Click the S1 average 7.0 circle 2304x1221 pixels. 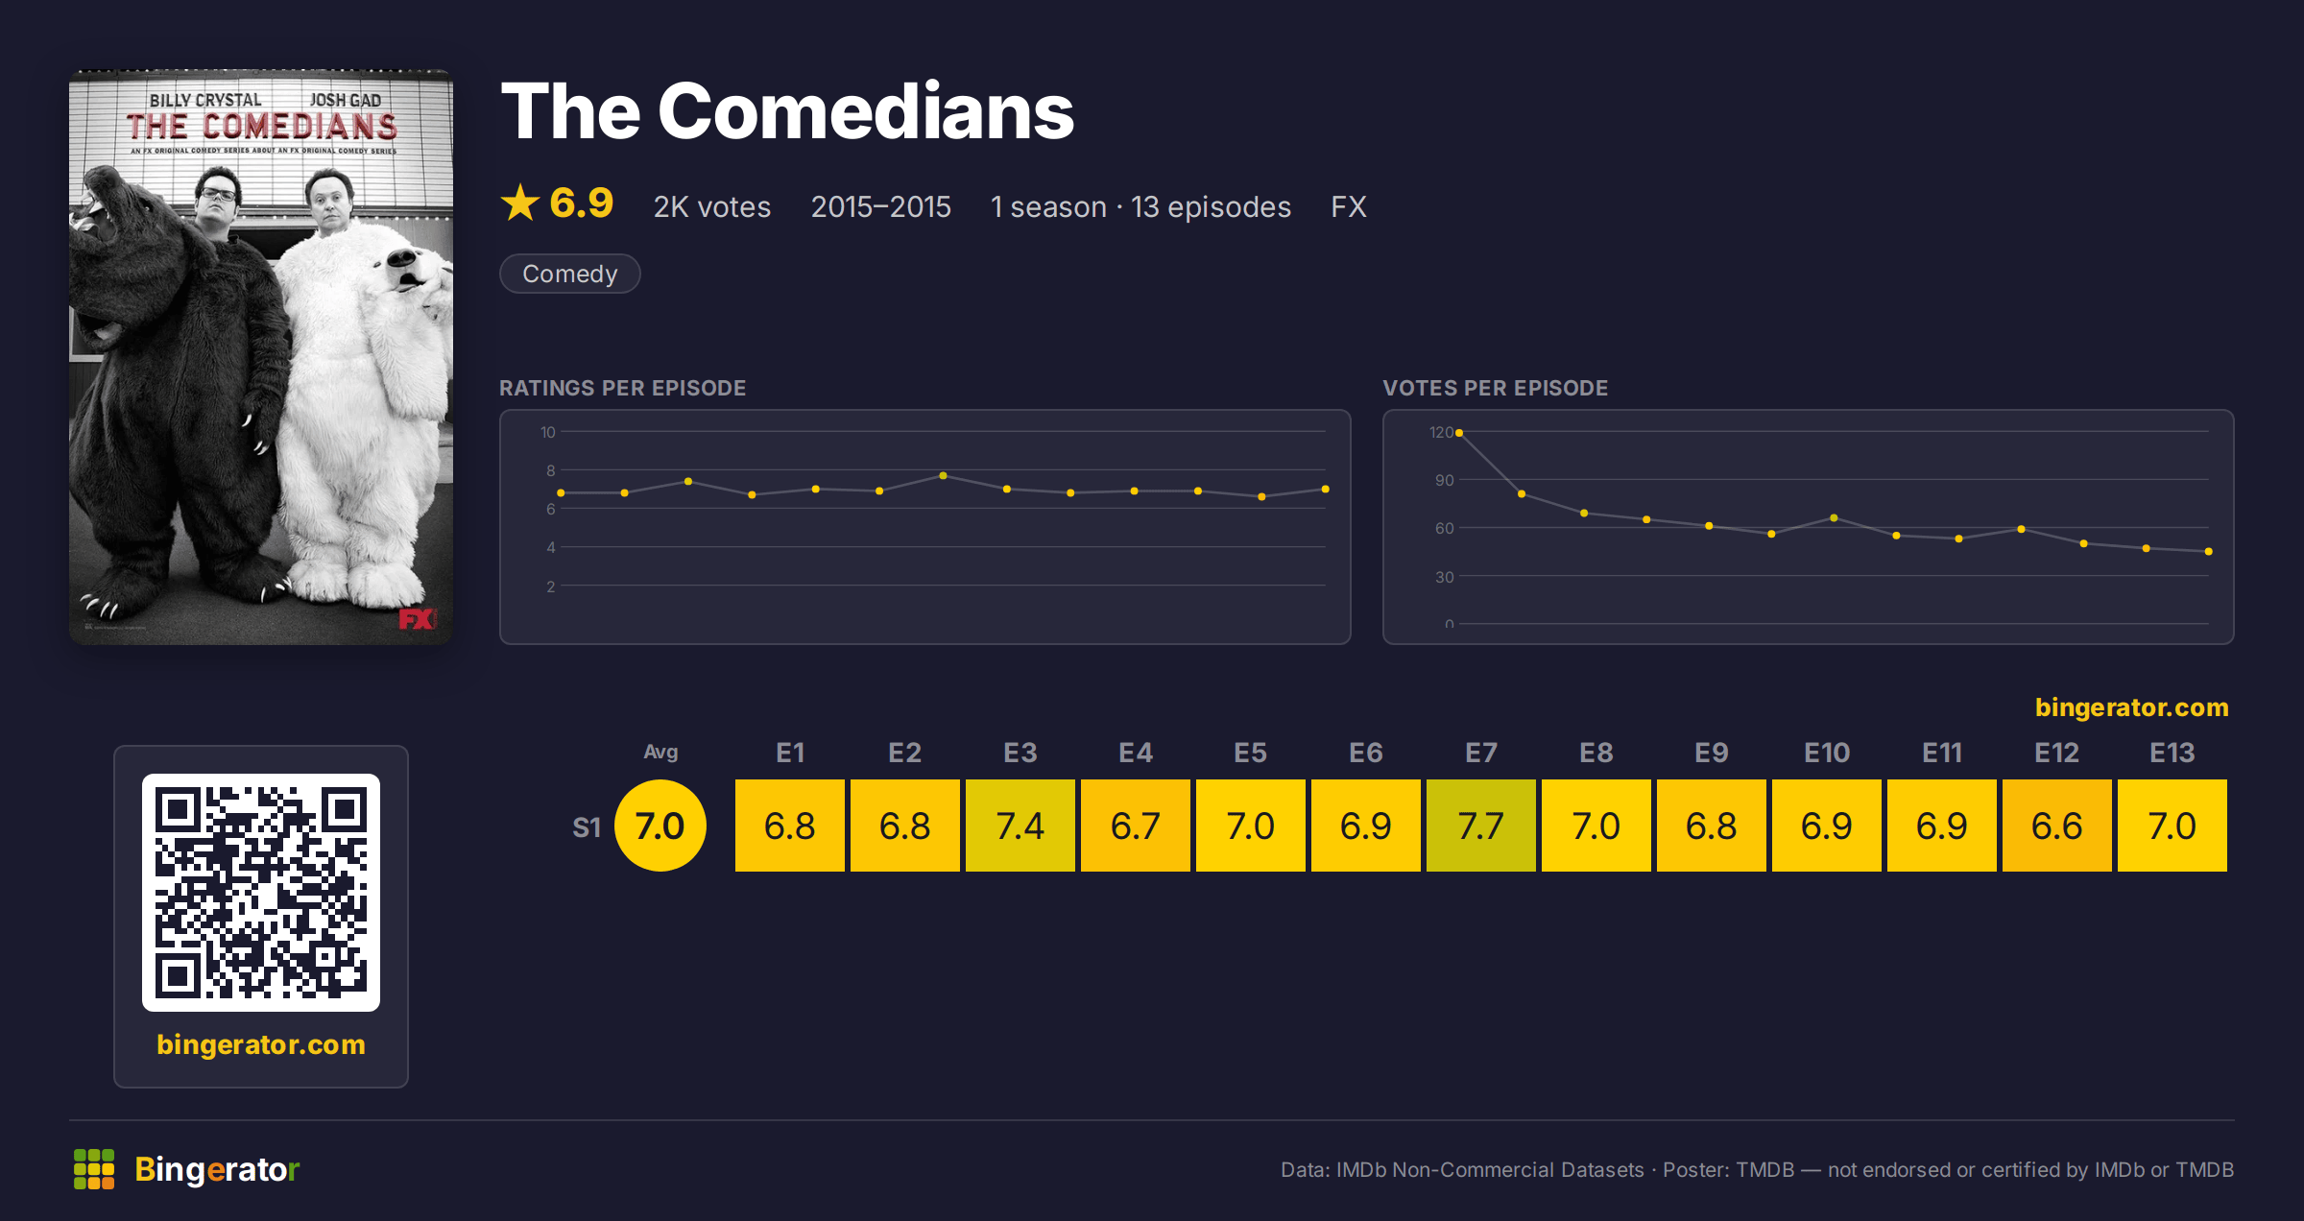coord(660,826)
